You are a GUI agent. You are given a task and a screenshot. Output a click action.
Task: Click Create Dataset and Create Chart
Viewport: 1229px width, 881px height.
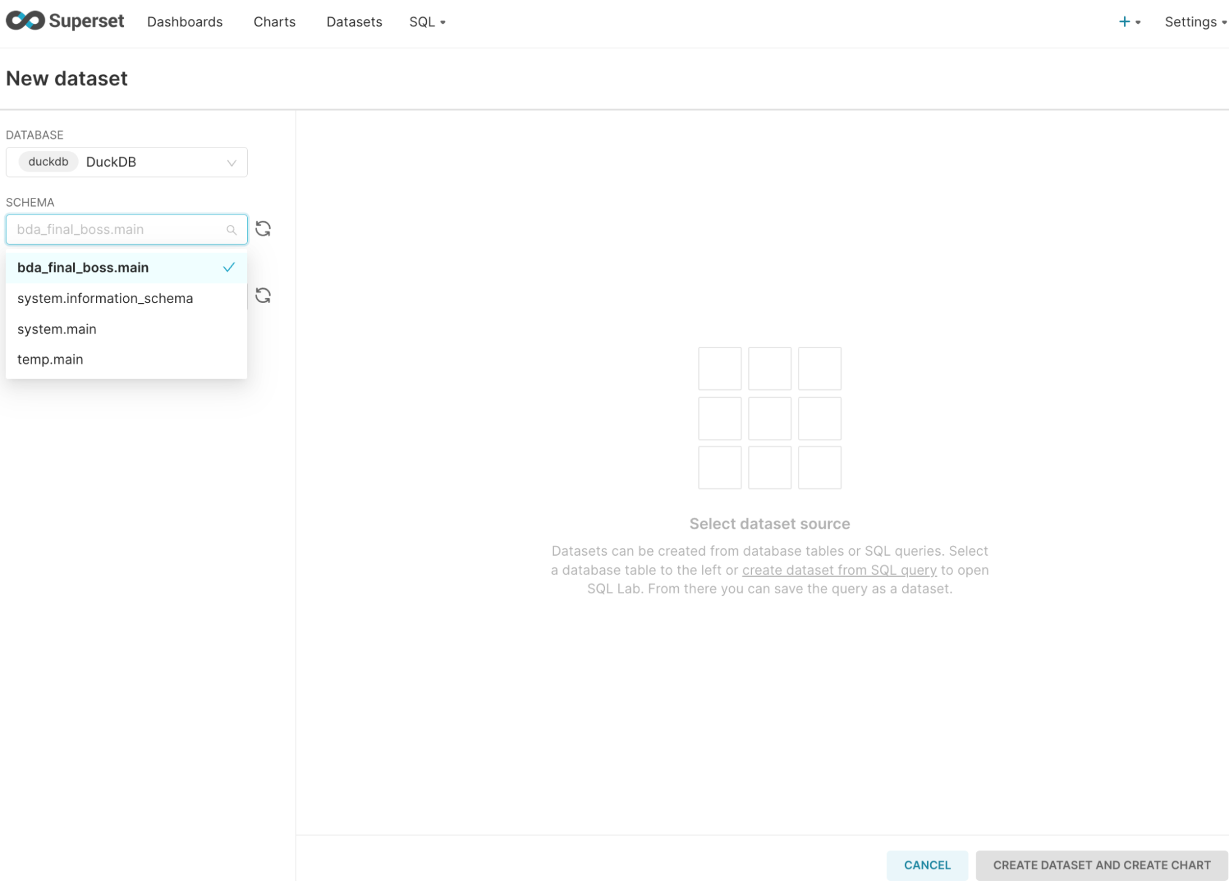(1102, 865)
